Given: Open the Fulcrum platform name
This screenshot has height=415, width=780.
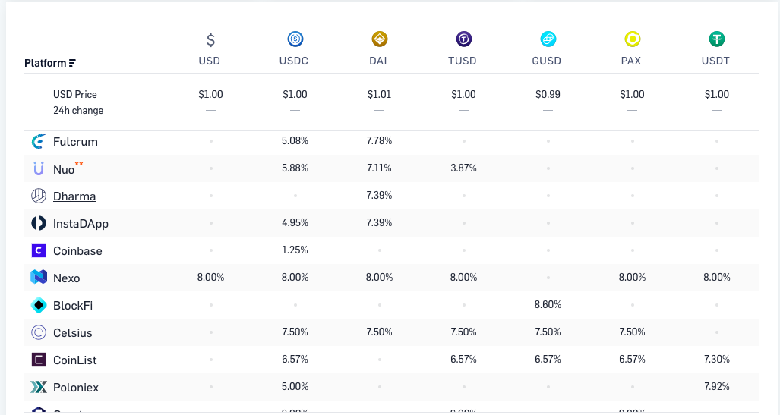Looking at the screenshot, I should (76, 142).
